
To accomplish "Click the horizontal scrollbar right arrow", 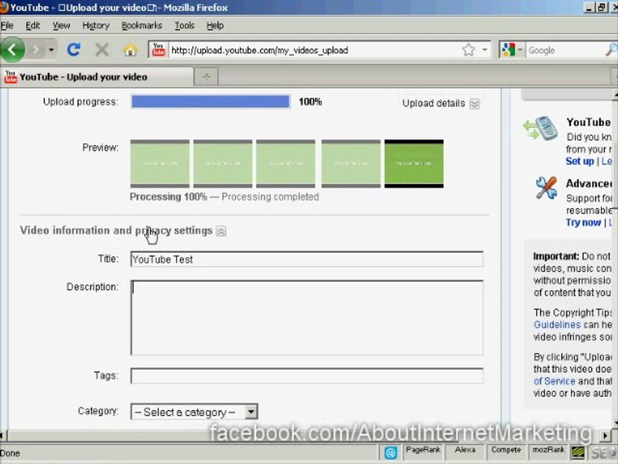I will tap(605, 436).
